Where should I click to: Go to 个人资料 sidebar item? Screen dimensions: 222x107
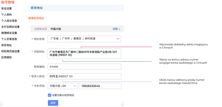click(x=6, y=15)
